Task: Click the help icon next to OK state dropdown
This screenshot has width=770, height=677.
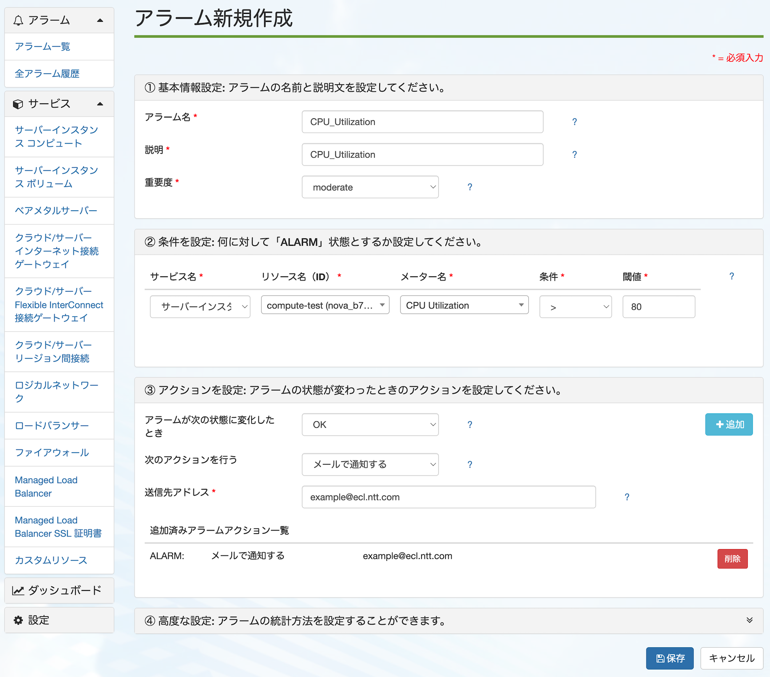Action: point(469,425)
